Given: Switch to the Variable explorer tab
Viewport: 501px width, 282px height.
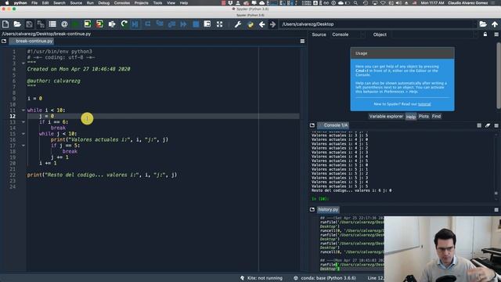Looking at the screenshot, I should [386, 117].
